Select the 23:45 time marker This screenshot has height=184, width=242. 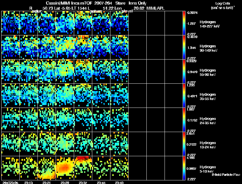point(101,183)
